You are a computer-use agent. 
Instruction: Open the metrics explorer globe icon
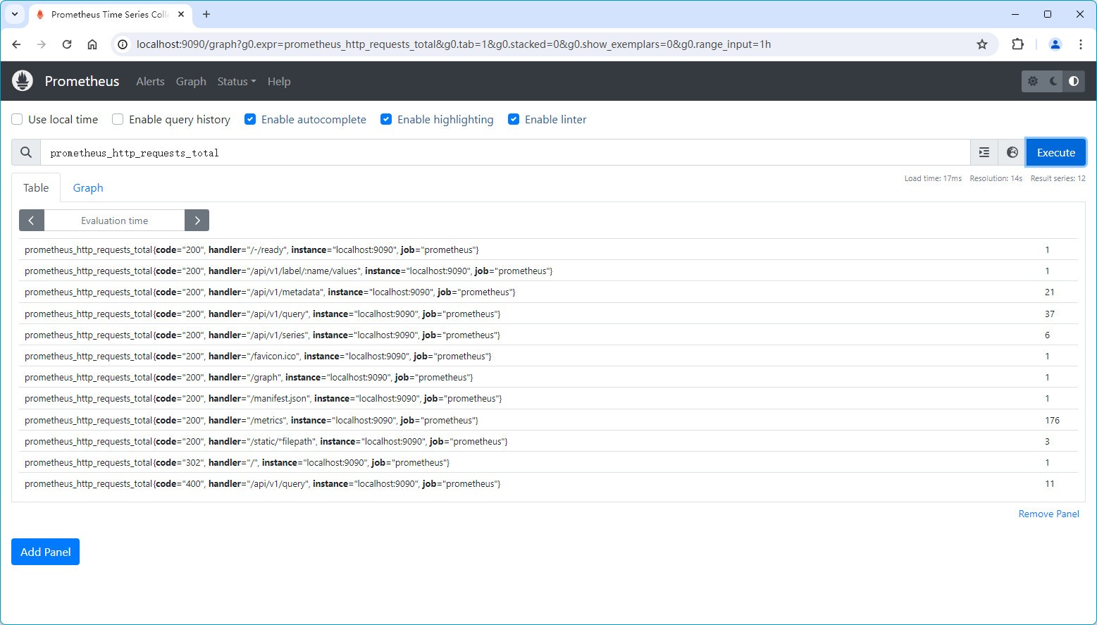point(1012,152)
